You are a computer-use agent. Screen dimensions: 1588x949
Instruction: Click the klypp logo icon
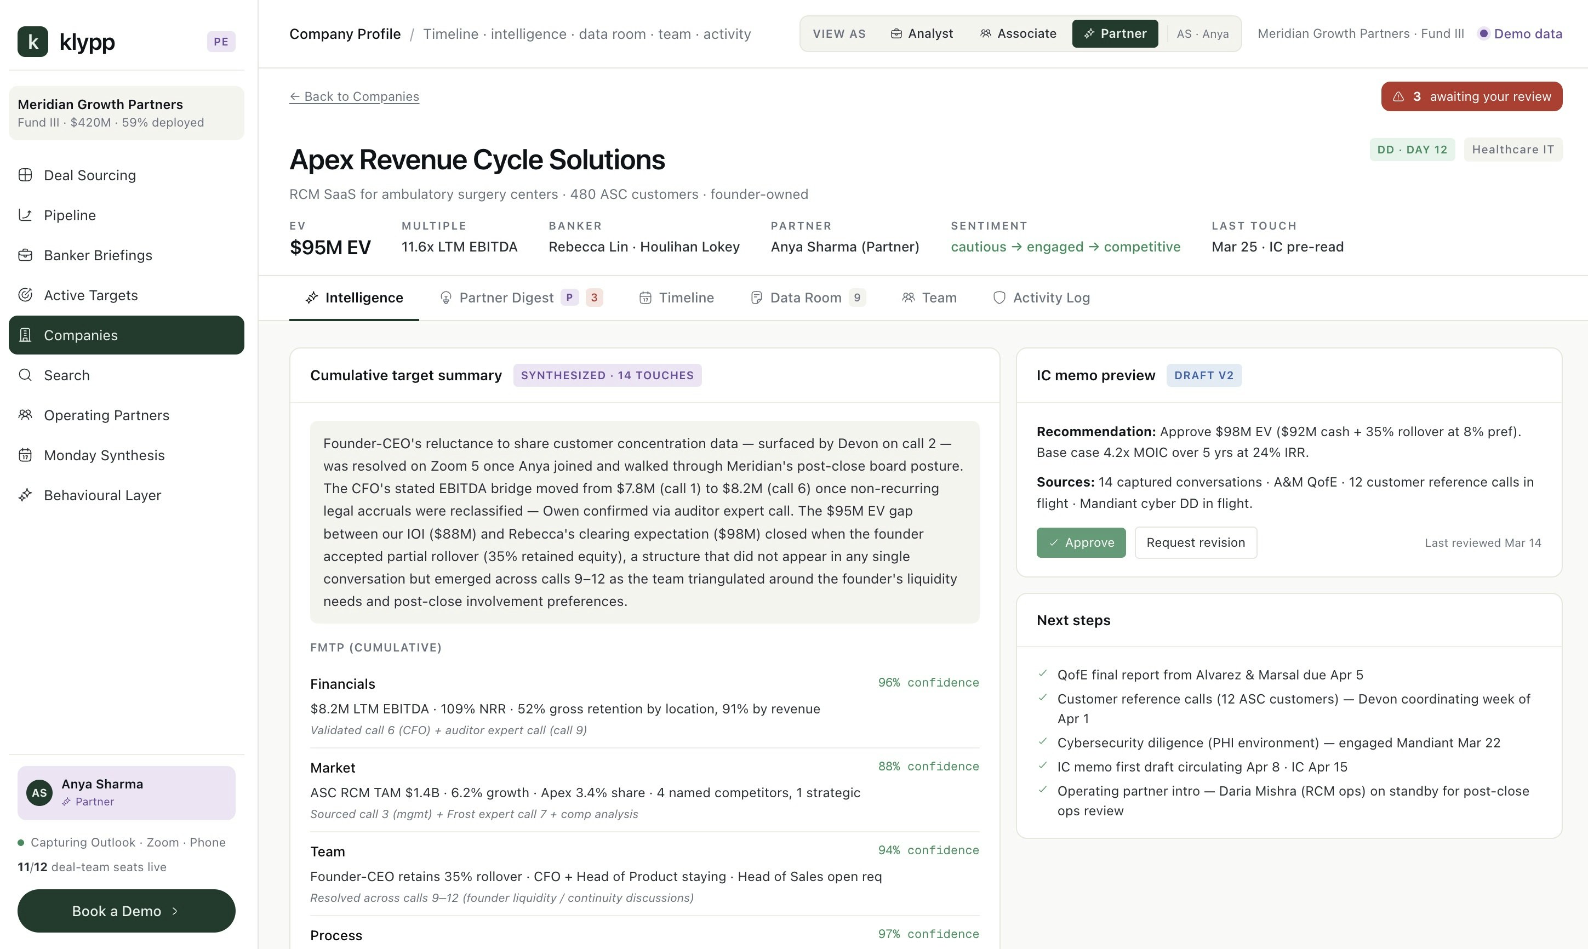click(33, 42)
